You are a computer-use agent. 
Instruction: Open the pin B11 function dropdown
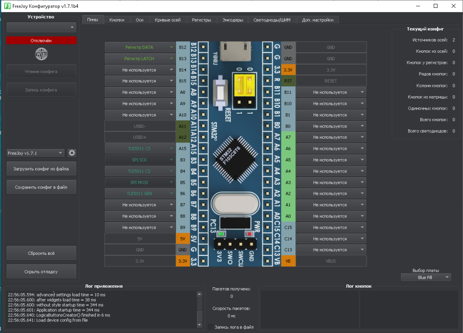coord(331,92)
